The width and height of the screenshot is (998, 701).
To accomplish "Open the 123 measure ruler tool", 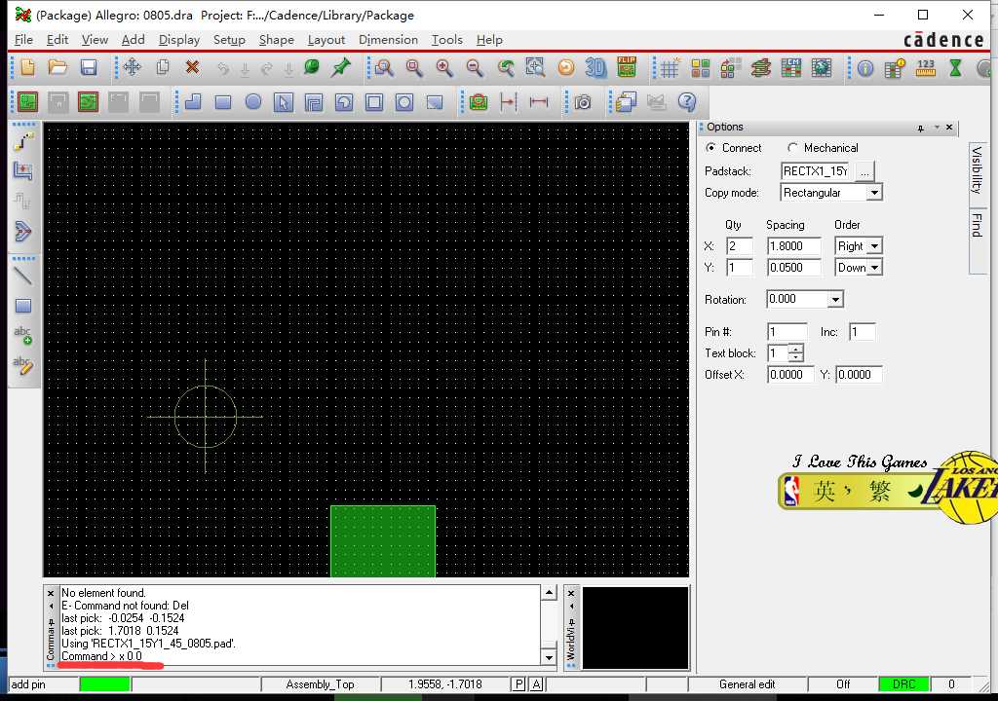I will (926, 67).
